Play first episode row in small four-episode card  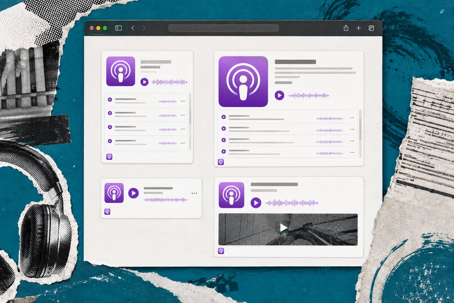(110, 100)
